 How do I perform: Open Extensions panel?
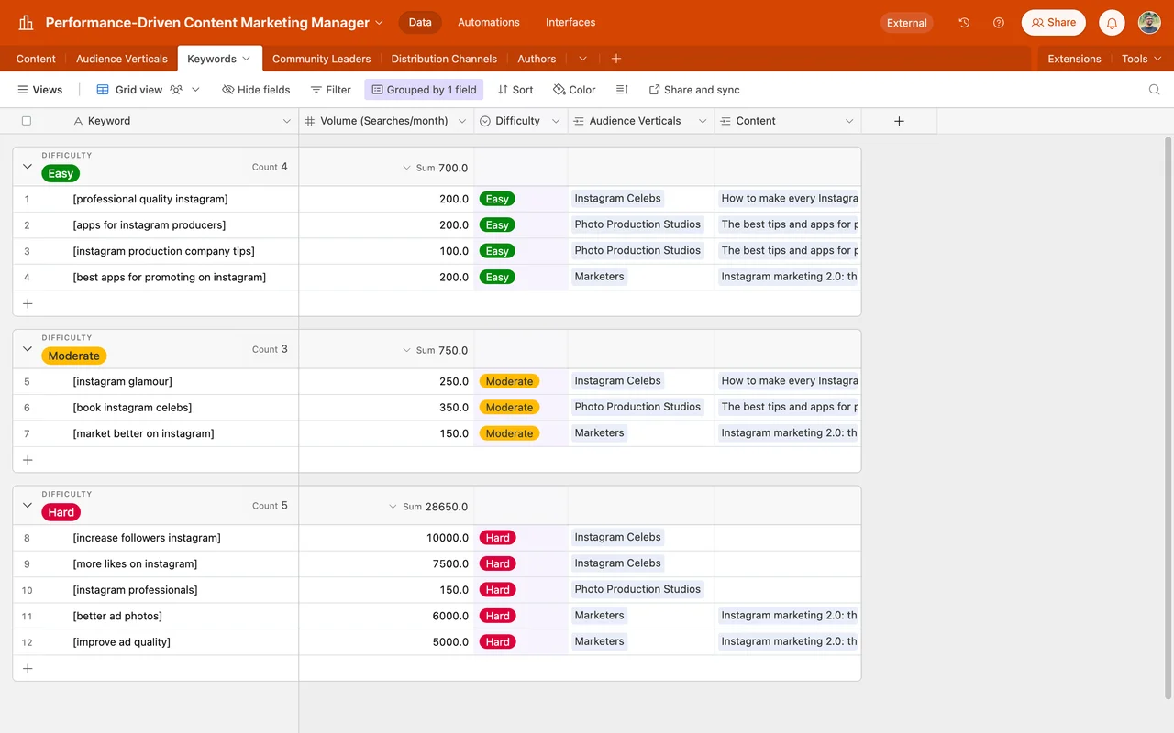(1074, 59)
